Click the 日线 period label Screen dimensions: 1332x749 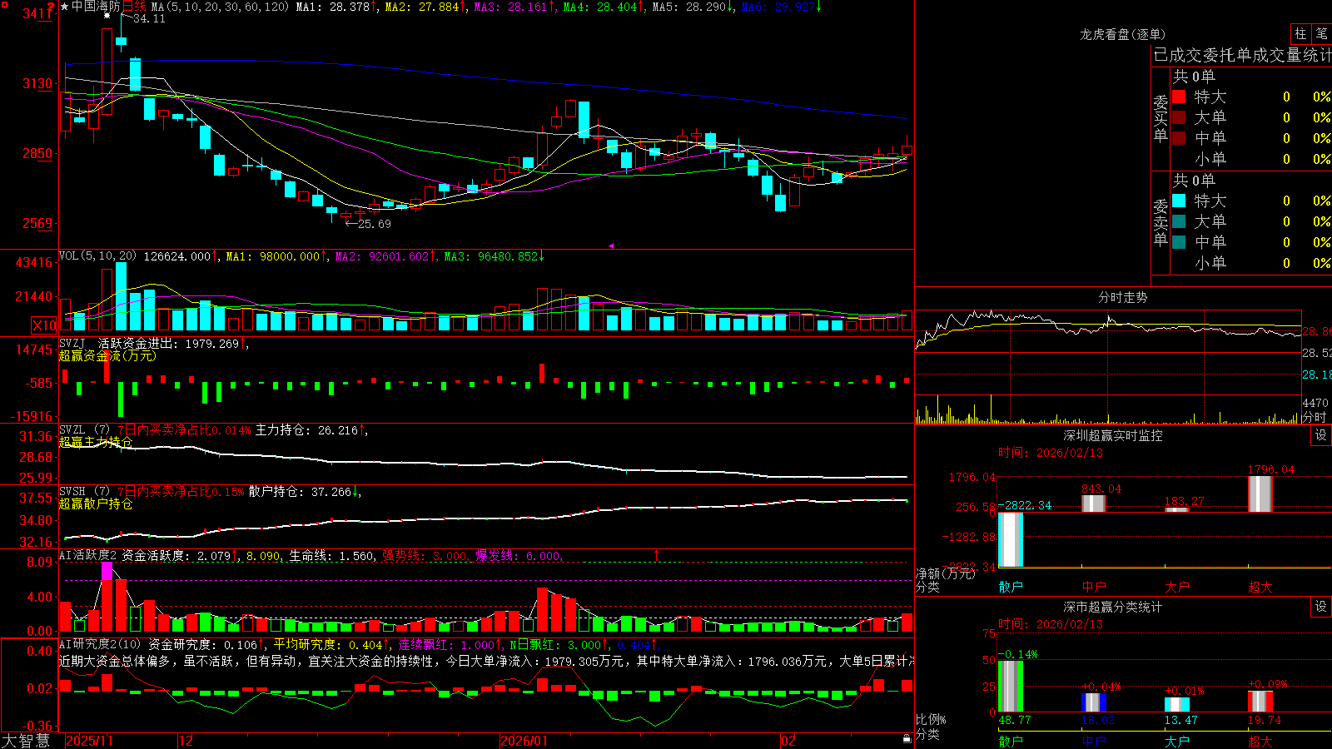click(x=134, y=7)
